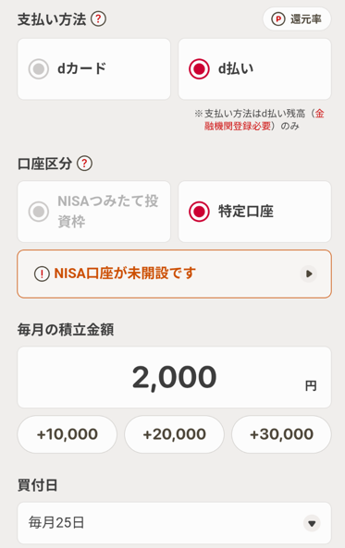Click the P point icon in 還元率
Screen dimensions: 345x548
pos(278,18)
